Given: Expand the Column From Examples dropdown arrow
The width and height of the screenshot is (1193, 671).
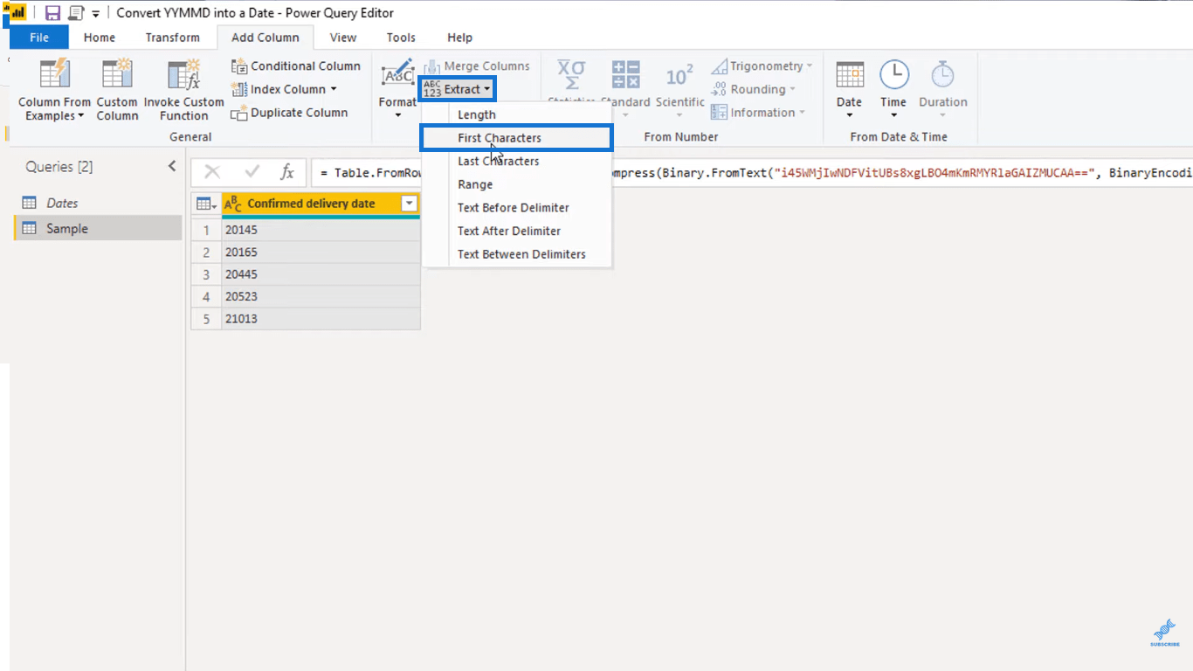Looking at the screenshot, I should coord(80,116).
